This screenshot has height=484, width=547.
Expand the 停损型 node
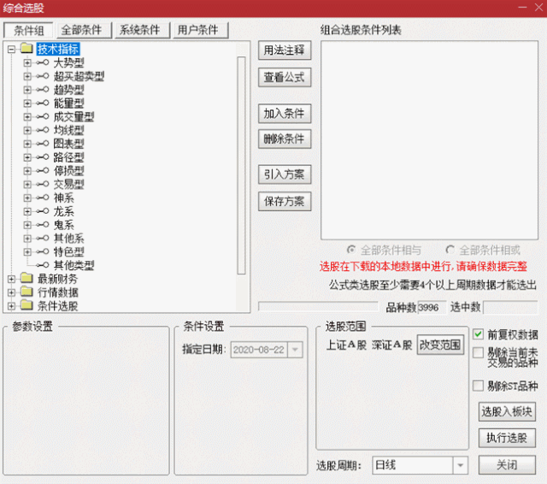[27, 171]
